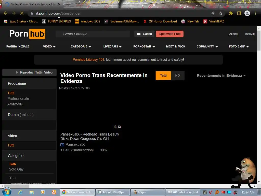Click the Chrome Video Porno Grat... taskbar button
Viewport: 261px width, 196px height.
point(77,192)
